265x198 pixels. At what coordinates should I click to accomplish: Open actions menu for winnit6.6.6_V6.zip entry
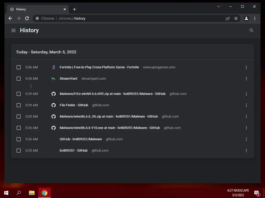click(x=246, y=117)
